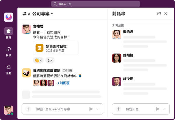Open thread in new window icon
The width and height of the screenshot is (175, 120).
(159, 14)
